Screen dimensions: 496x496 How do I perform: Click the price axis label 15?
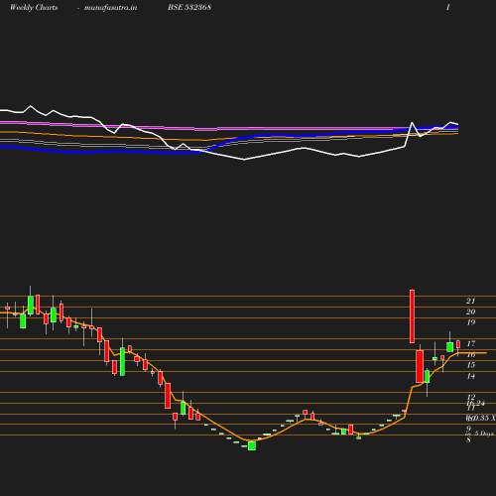[471, 365]
